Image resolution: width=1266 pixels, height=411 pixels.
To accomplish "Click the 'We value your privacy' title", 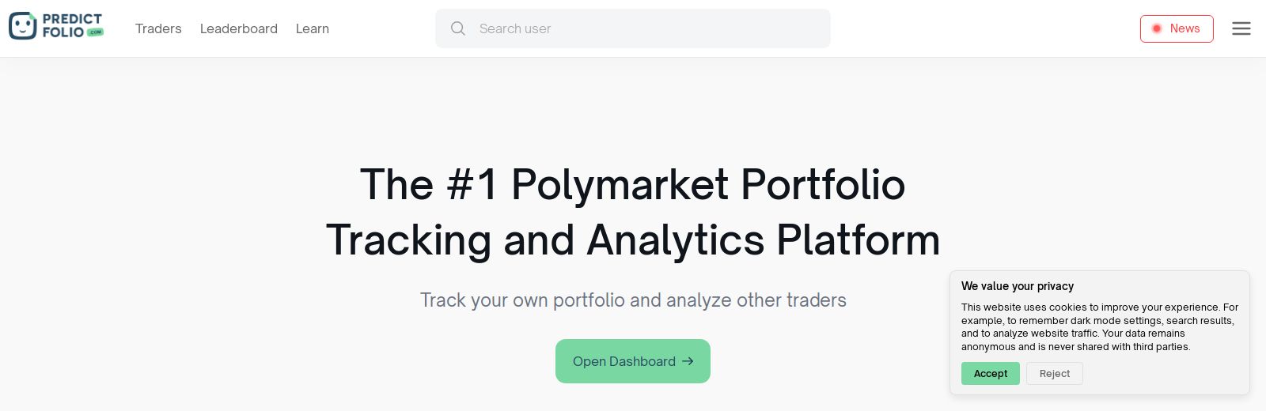I will [x=1018, y=286].
